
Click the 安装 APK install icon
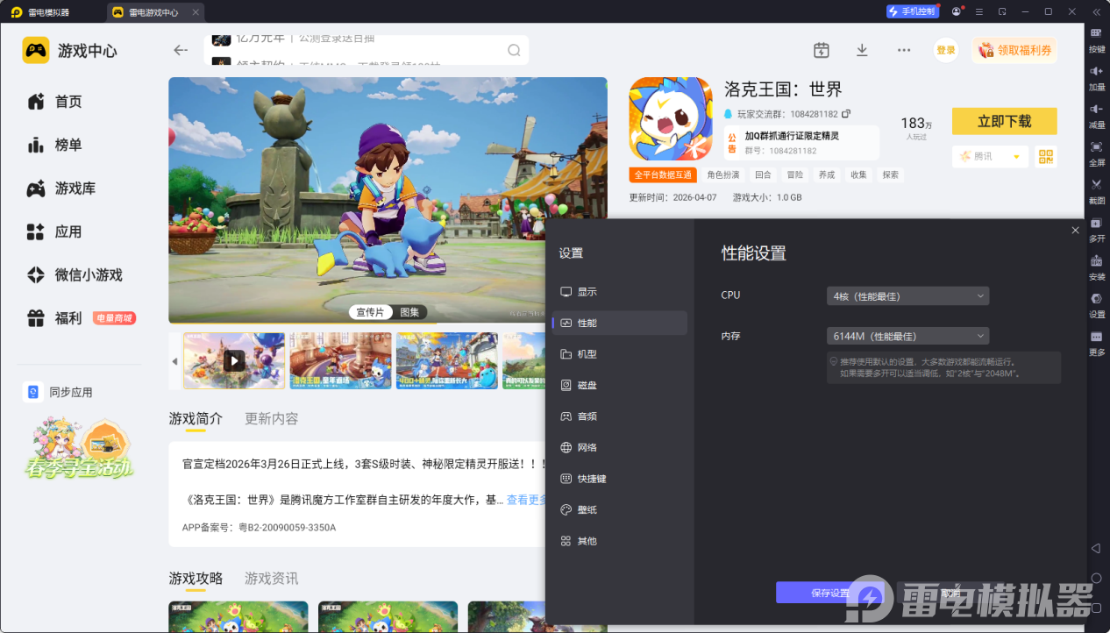click(1096, 261)
